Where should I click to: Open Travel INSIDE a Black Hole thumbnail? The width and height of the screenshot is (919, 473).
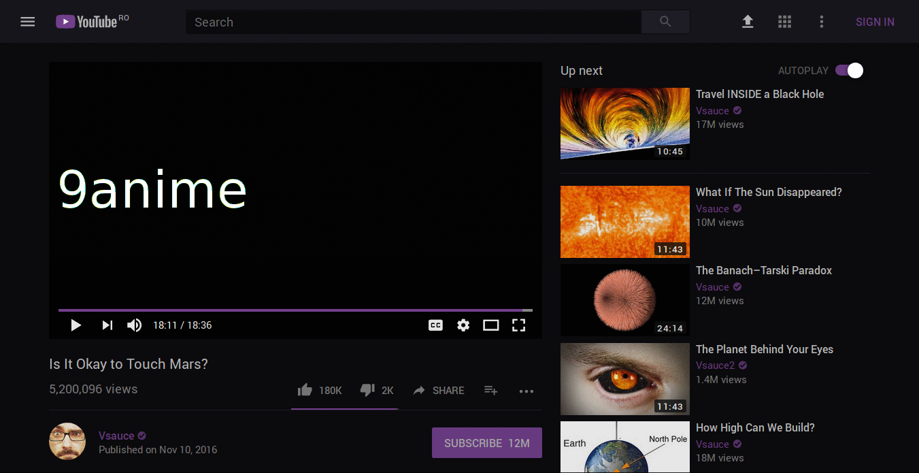(x=625, y=124)
